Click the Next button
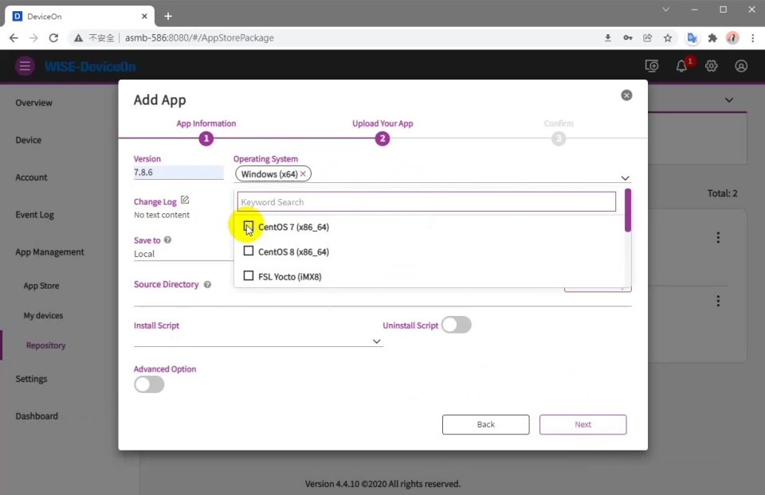Screen dimensions: 765x495 tap(583, 424)
